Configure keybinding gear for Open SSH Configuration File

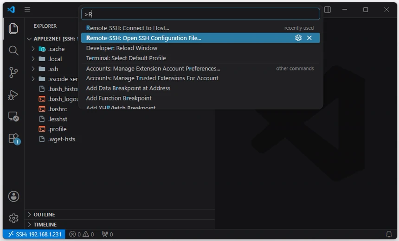(x=298, y=38)
